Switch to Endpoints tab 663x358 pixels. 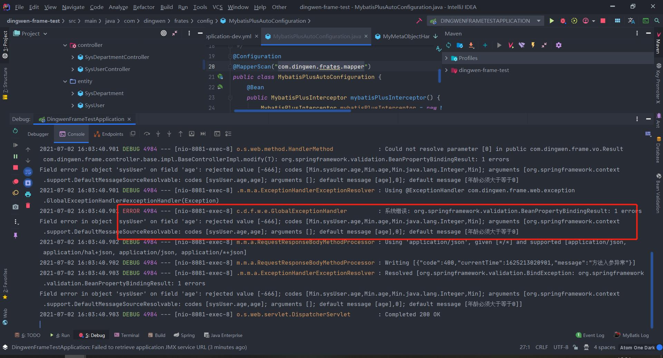[x=109, y=134]
